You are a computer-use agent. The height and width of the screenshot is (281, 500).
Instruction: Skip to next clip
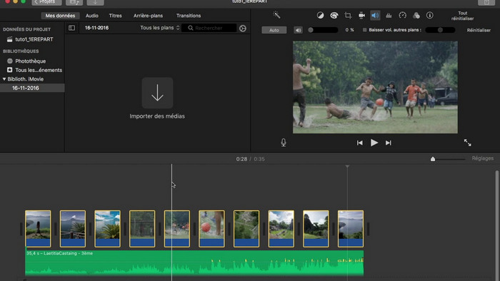click(388, 143)
